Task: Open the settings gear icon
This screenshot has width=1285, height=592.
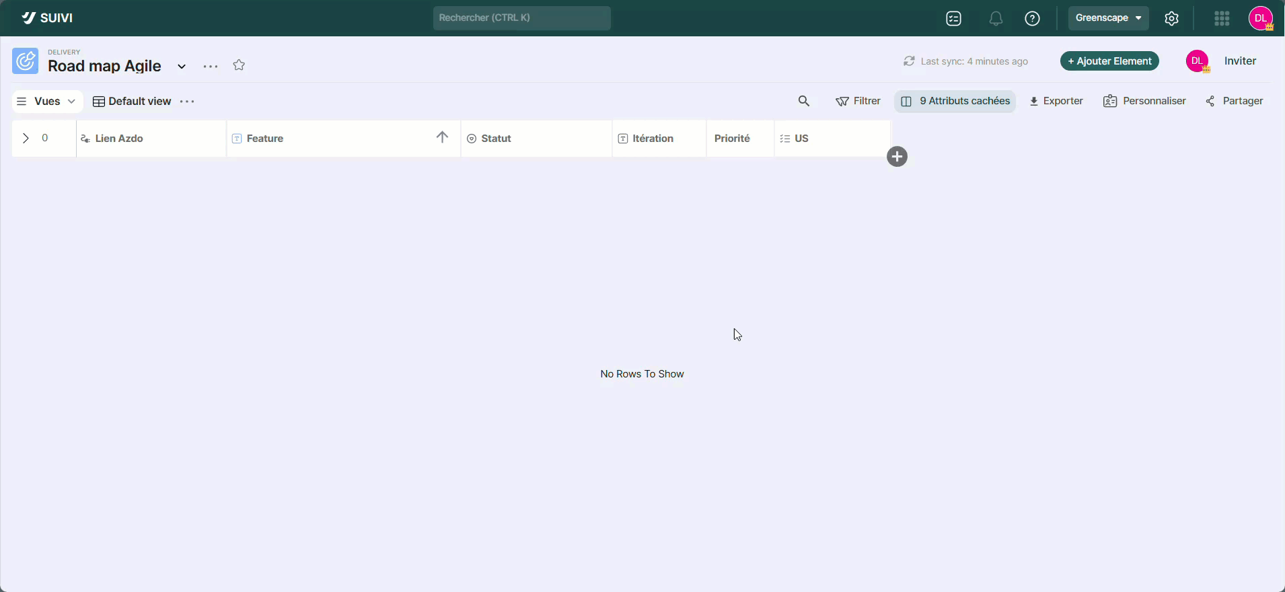Action: pyautogui.click(x=1171, y=19)
